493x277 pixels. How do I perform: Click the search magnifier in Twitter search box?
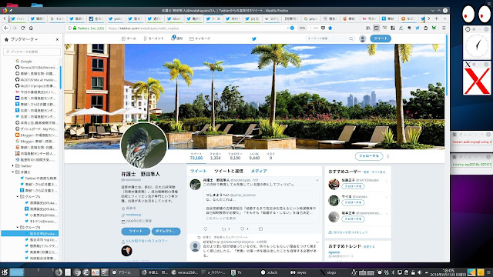[x=351, y=38]
